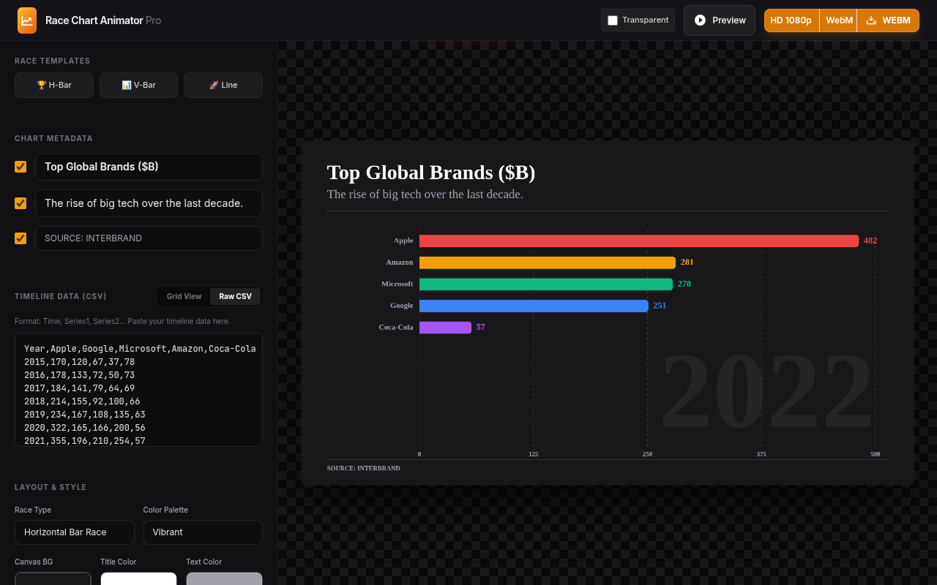Image resolution: width=937 pixels, height=585 pixels.
Task: Open the HD 1080p resolution selector
Action: tap(791, 20)
